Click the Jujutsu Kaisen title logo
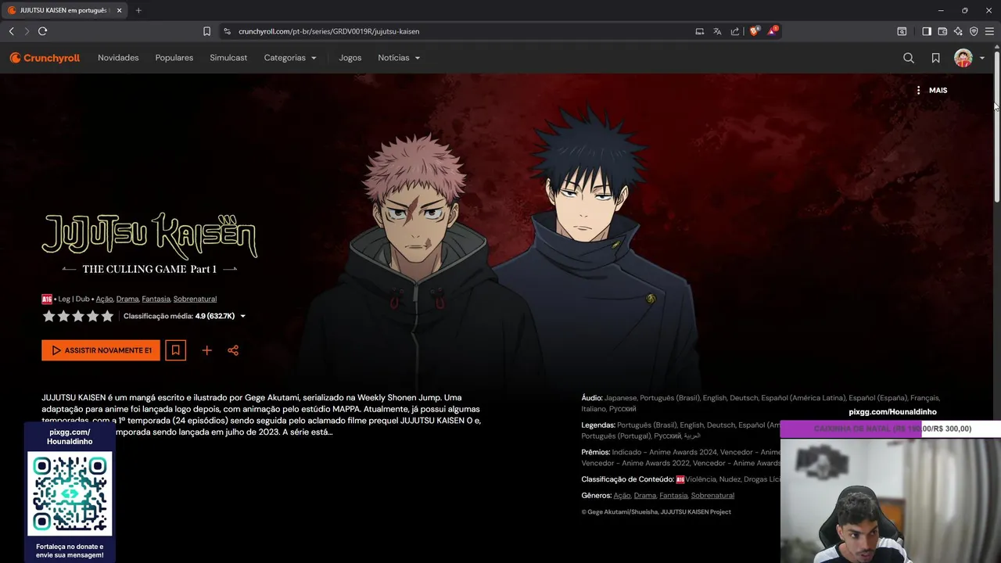The image size is (1001, 563). [x=149, y=243]
